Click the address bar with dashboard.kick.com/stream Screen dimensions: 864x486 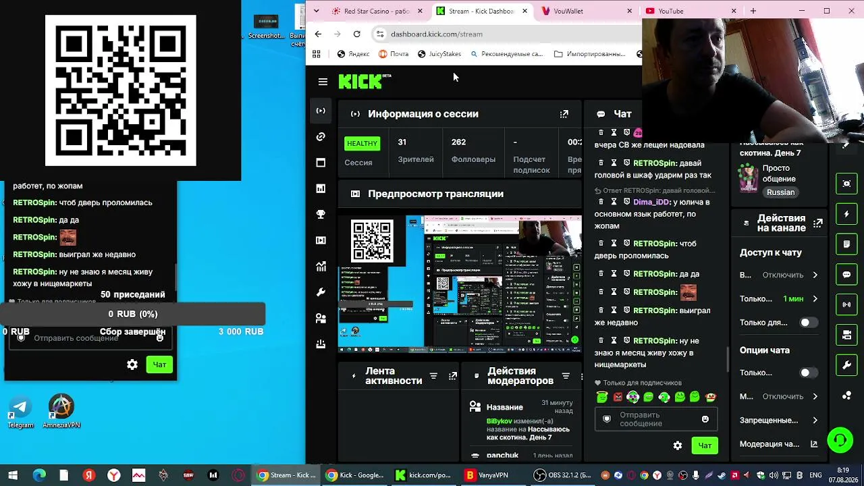(506, 34)
